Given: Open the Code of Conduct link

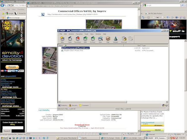Looking at the screenshot, I should [8, 100].
